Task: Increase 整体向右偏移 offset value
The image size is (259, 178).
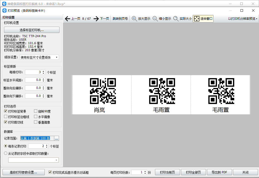Action: tap(43, 87)
